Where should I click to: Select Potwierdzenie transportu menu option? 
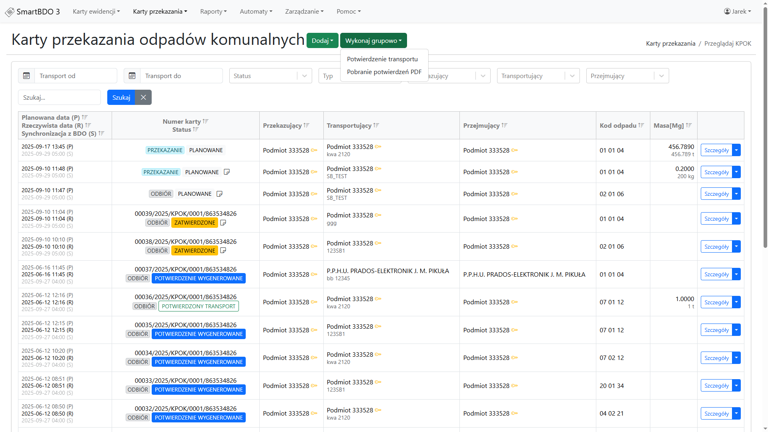(x=382, y=59)
